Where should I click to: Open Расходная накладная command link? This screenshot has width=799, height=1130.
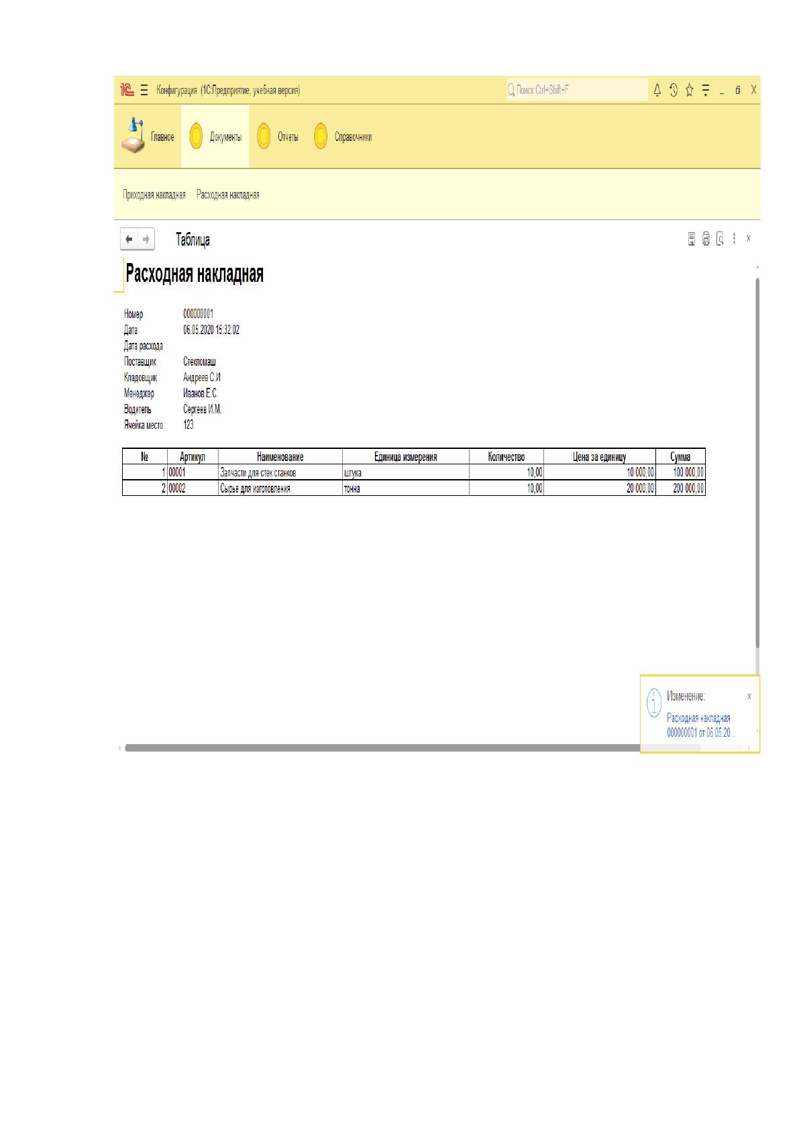pyautogui.click(x=228, y=195)
